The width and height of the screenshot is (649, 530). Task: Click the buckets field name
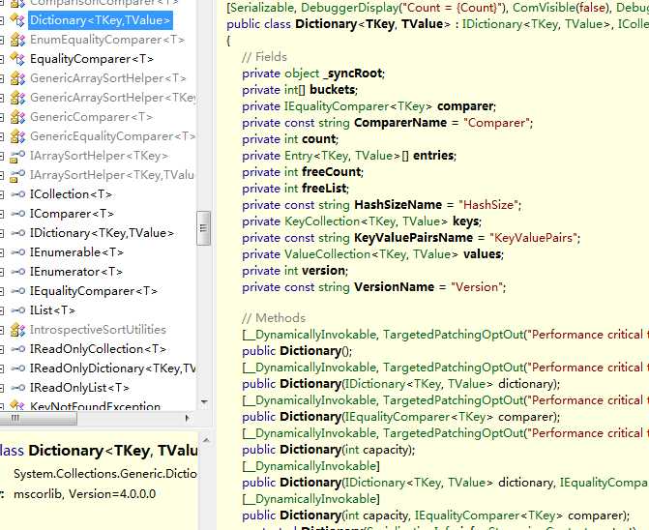[333, 90]
